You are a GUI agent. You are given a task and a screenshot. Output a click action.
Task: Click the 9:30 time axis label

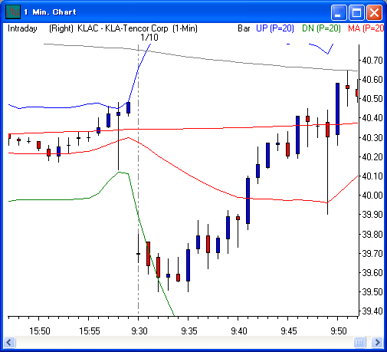click(139, 331)
